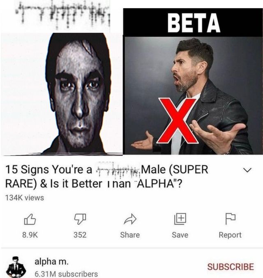Tap the thumbs-up like icon

coord(30,219)
